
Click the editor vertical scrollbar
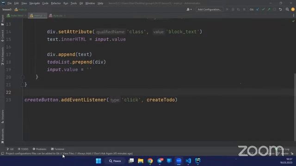pos(295,107)
